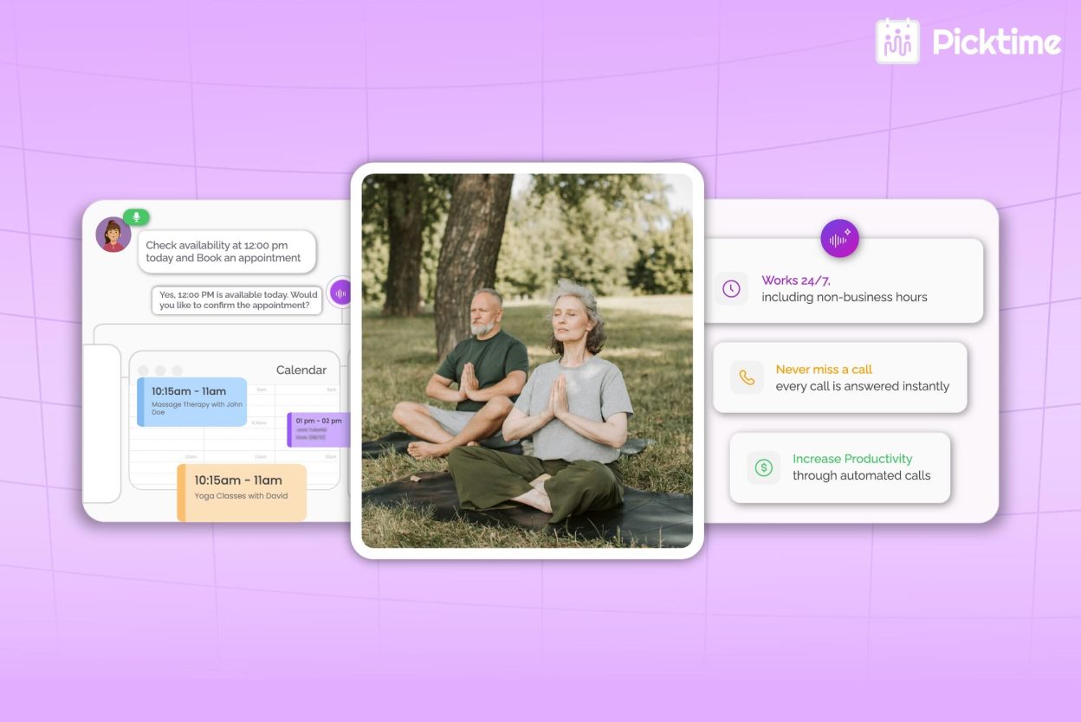The width and height of the screenshot is (1081, 722).
Task: Click the woman avatar in chat
Action: coord(113,235)
